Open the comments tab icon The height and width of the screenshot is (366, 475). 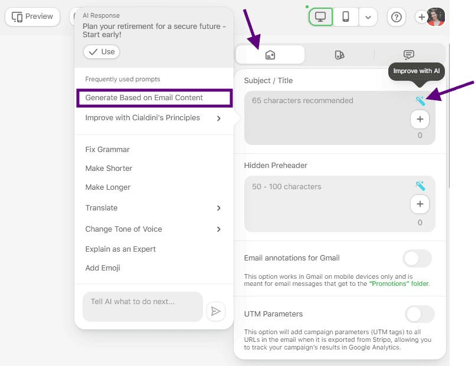point(409,55)
